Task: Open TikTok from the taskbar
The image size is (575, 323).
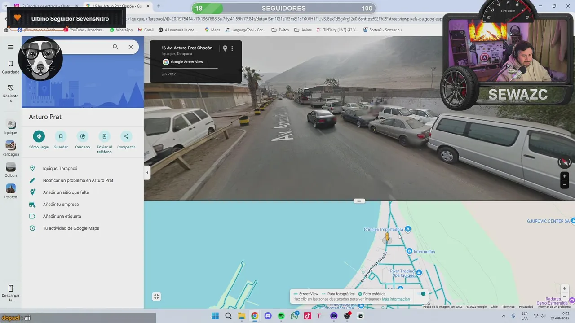Action: point(307,316)
